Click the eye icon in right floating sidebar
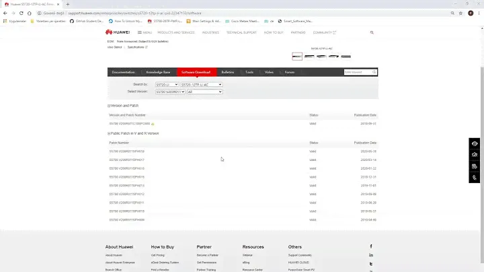 click(475, 143)
